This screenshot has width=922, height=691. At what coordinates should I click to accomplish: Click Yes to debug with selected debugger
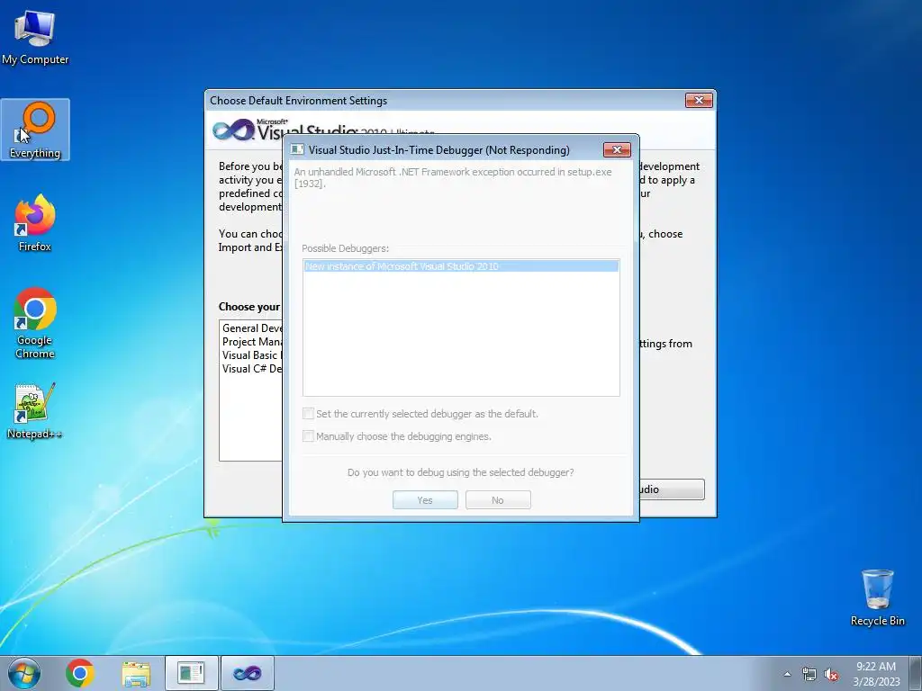[x=425, y=500]
